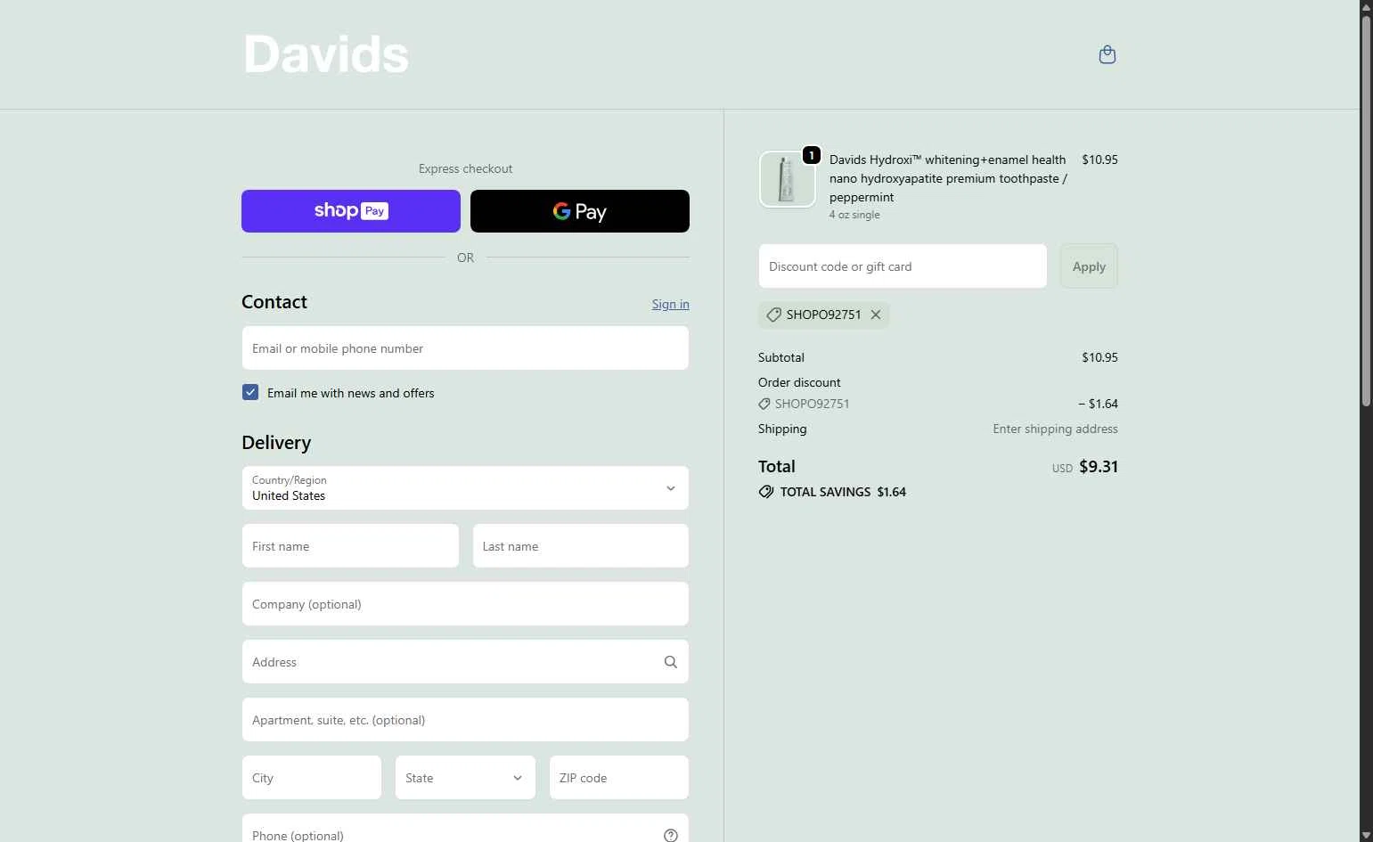Screen dimensions: 1373x842
Task: Click the 'Enter shipping address' text
Action: pos(1055,429)
